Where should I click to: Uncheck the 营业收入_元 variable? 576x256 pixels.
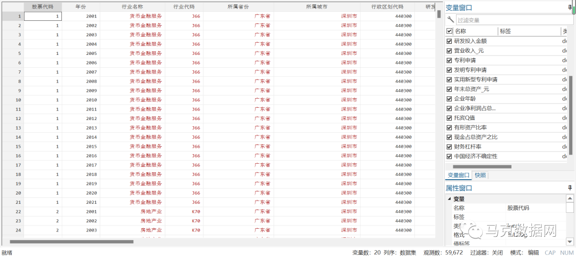(x=449, y=51)
